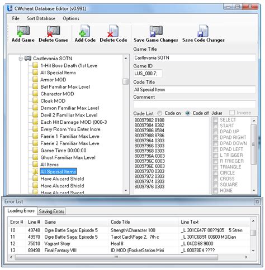The image size is (265, 270).
Task: Select the Final Fantasy VIII error row
Action: click(129, 250)
